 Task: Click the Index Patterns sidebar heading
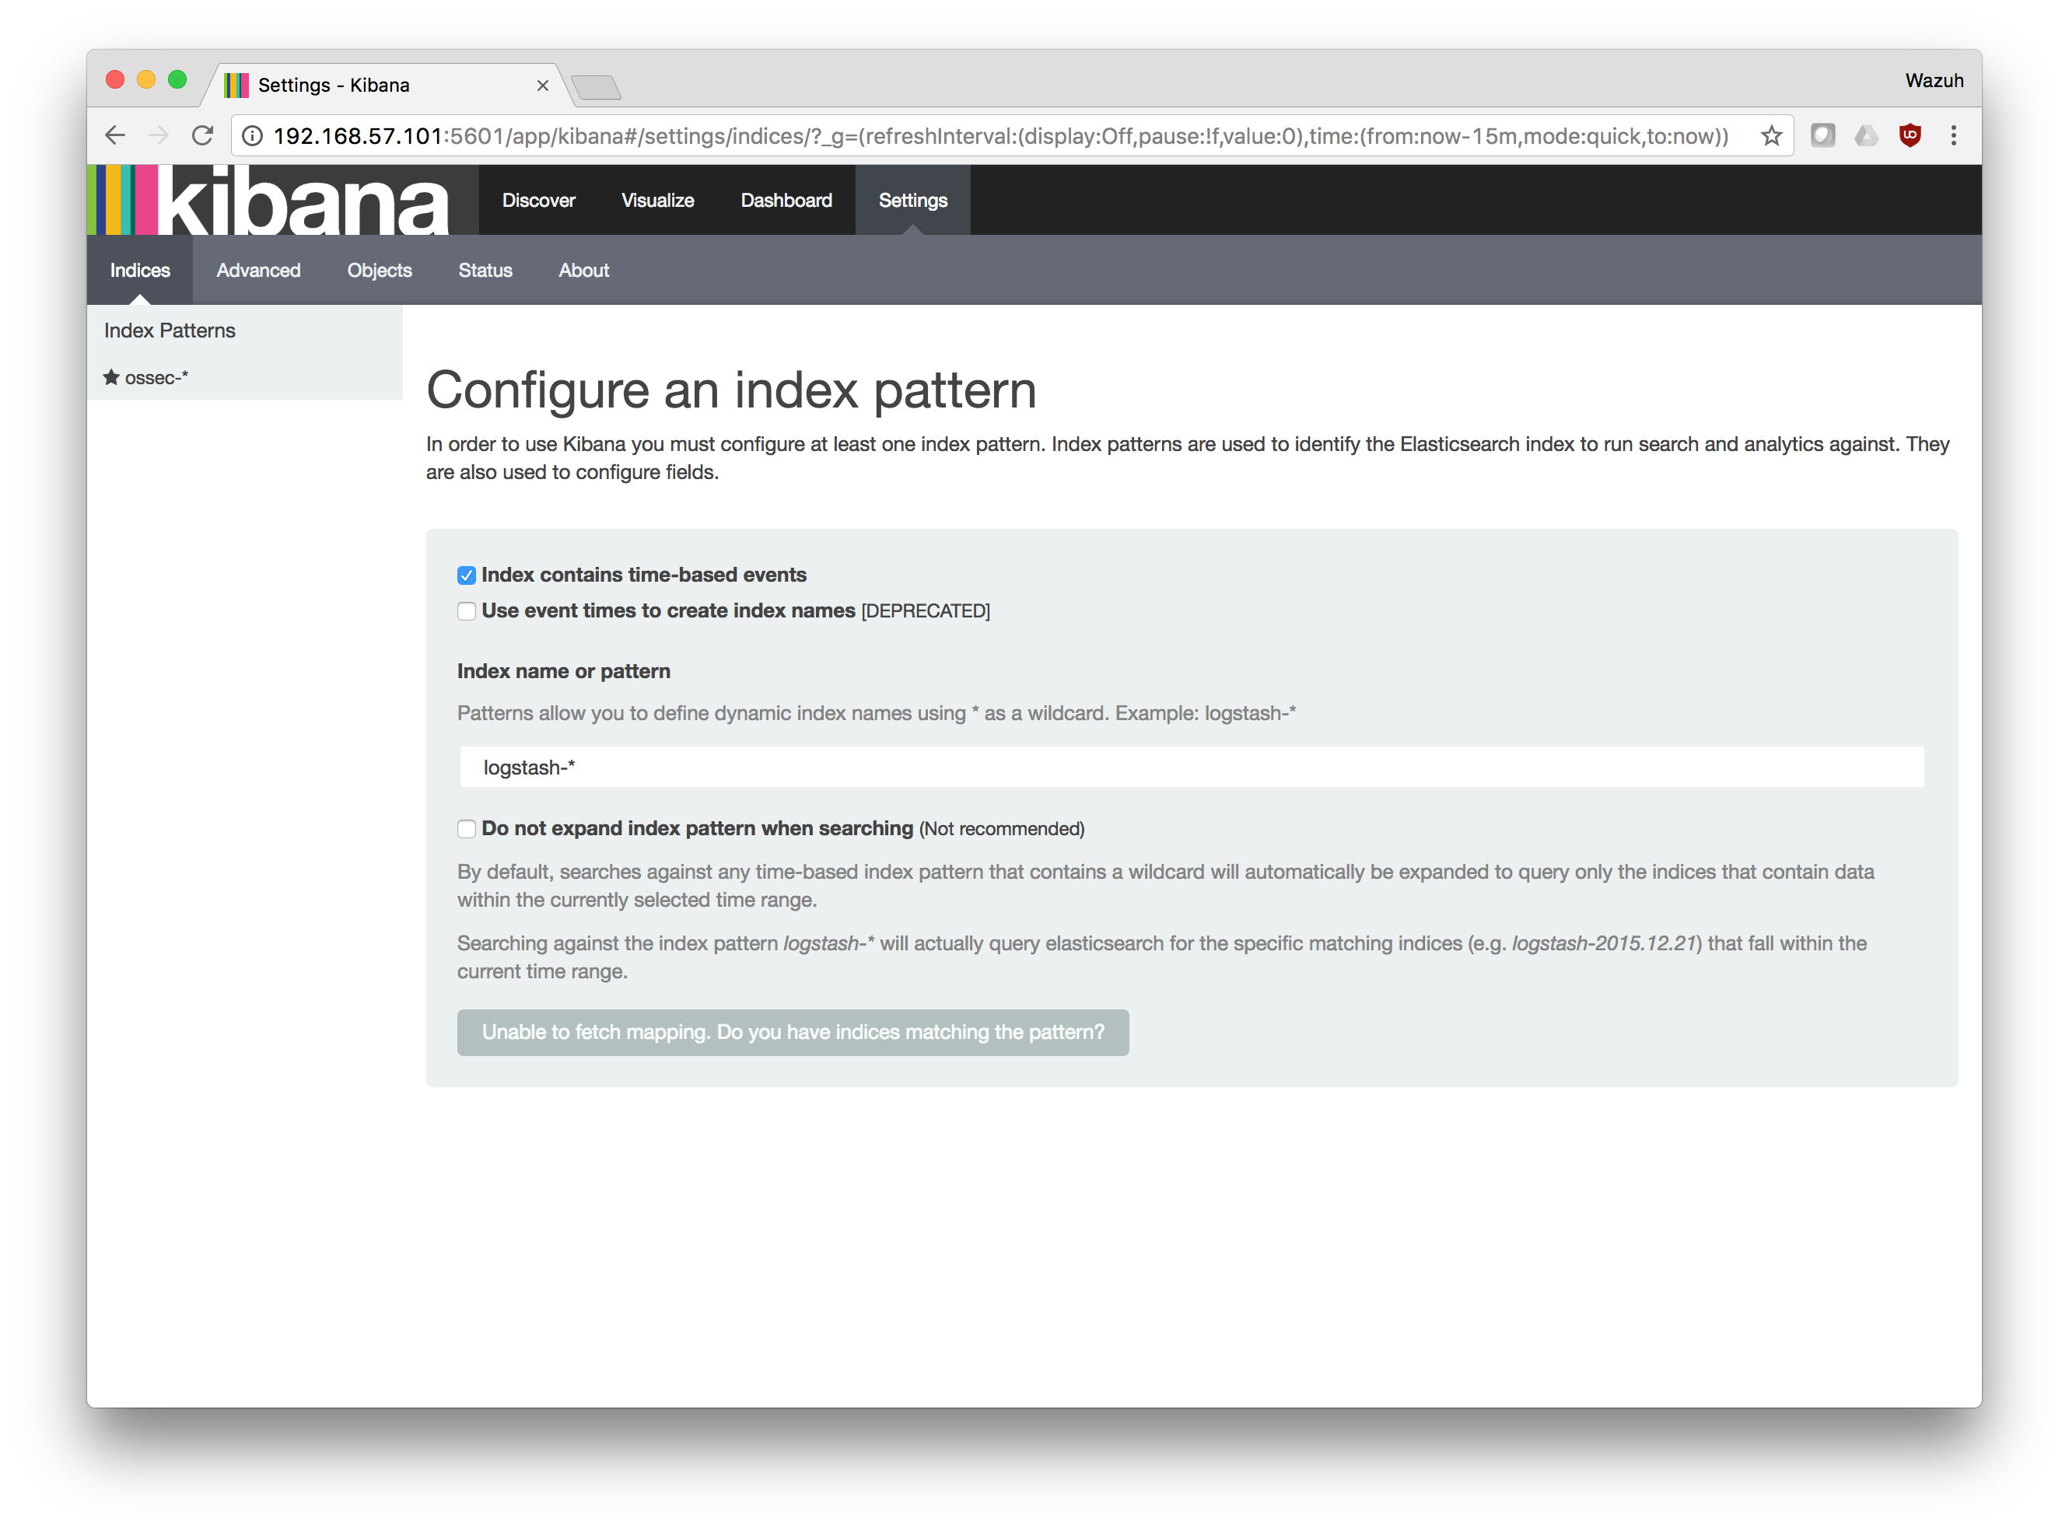[x=170, y=331]
